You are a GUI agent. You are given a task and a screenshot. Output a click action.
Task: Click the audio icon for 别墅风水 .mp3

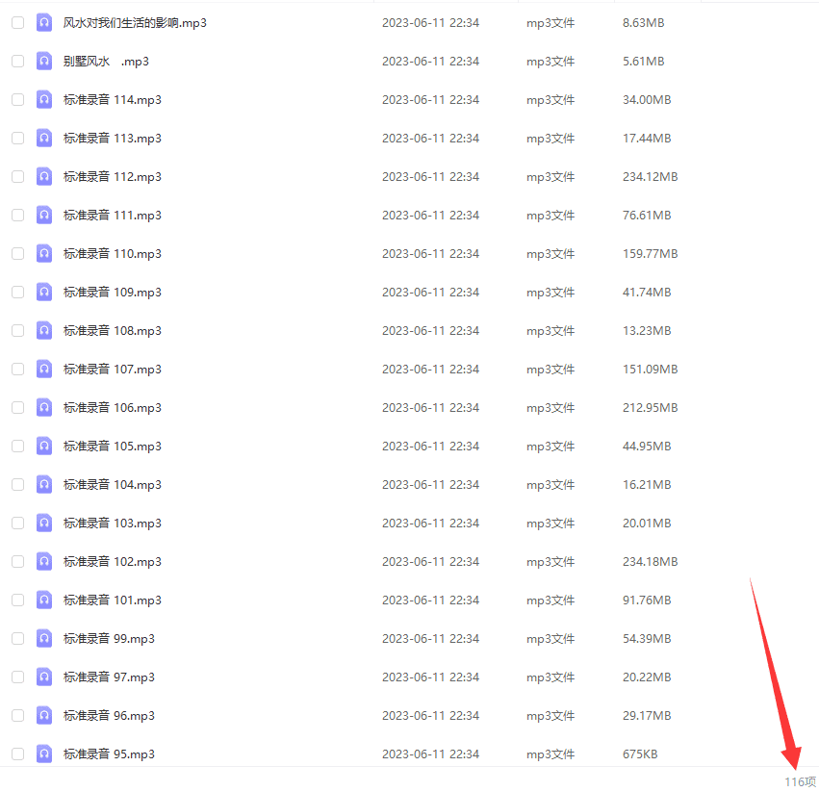tap(44, 62)
